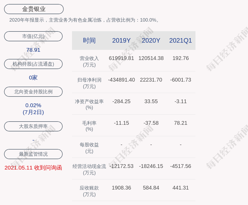Select the 0.02% northbound holding ratio

tap(33, 105)
